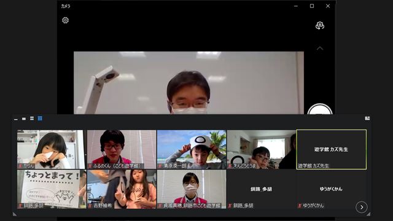Choose the single-tile thumbnail view icon
The image size is (393, 221).
click(24, 118)
